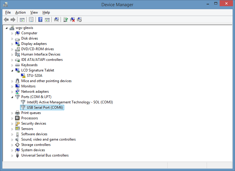Expand the Display adapters node

[x=12, y=44]
